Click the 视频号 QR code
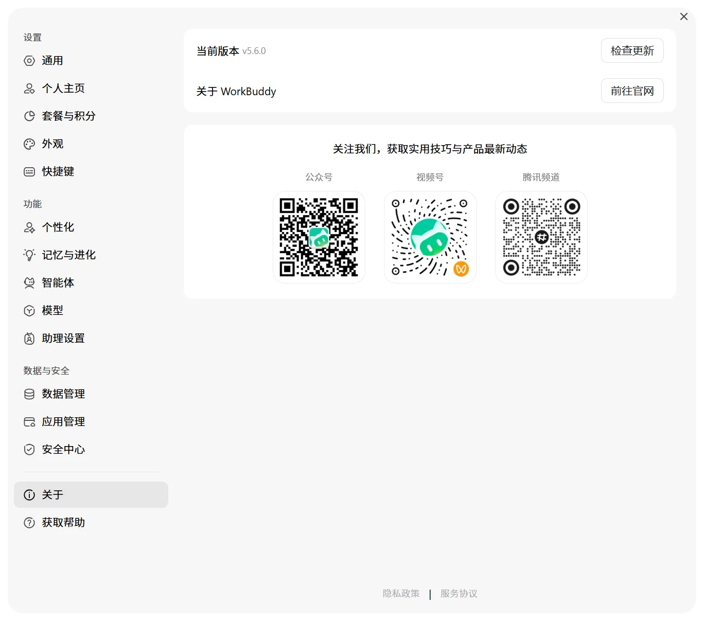Viewport: 704px width, 621px height. click(430, 237)
